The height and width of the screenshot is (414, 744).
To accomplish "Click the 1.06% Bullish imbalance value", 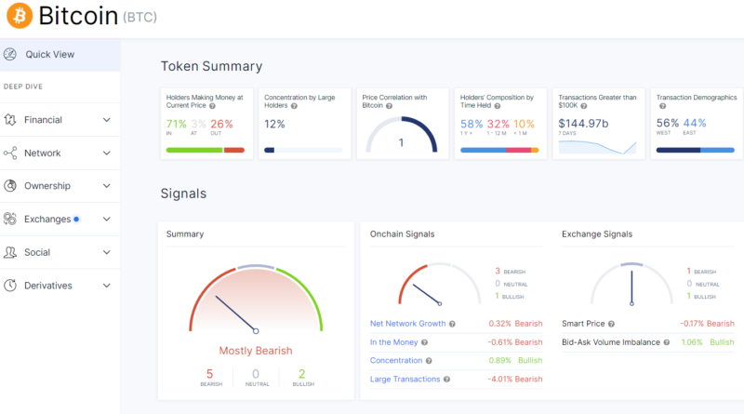I will 708,342.
